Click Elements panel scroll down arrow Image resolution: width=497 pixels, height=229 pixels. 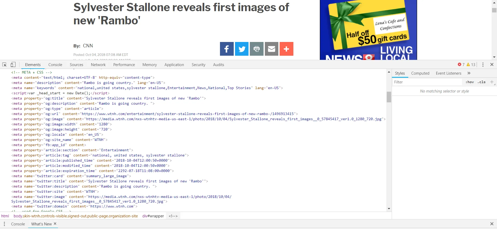click(389, 209)
